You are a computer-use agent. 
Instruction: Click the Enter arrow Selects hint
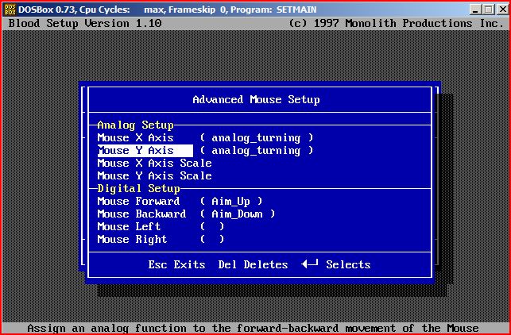point(335,264)
